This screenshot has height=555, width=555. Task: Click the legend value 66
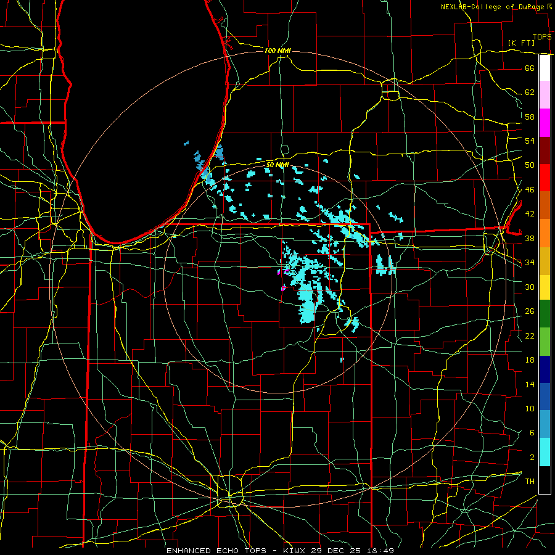pos(530,68)
